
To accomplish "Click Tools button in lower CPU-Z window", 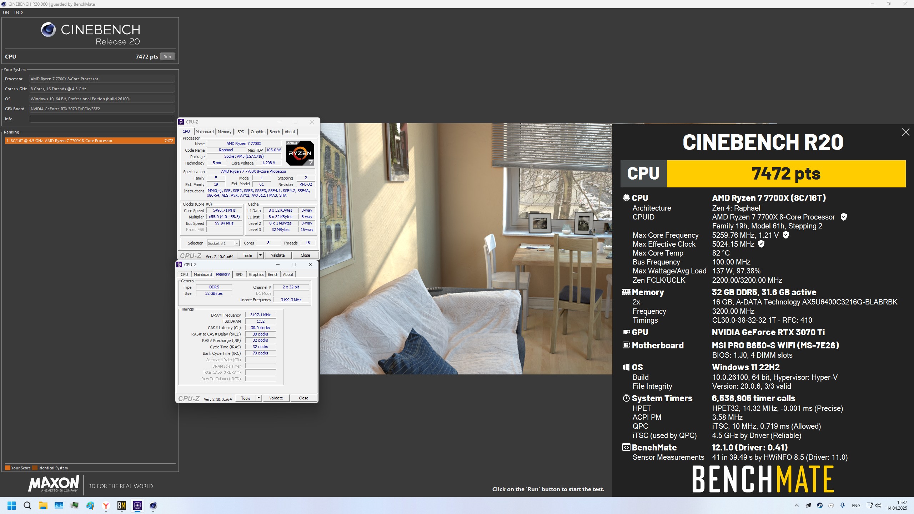I will [246, 398].
